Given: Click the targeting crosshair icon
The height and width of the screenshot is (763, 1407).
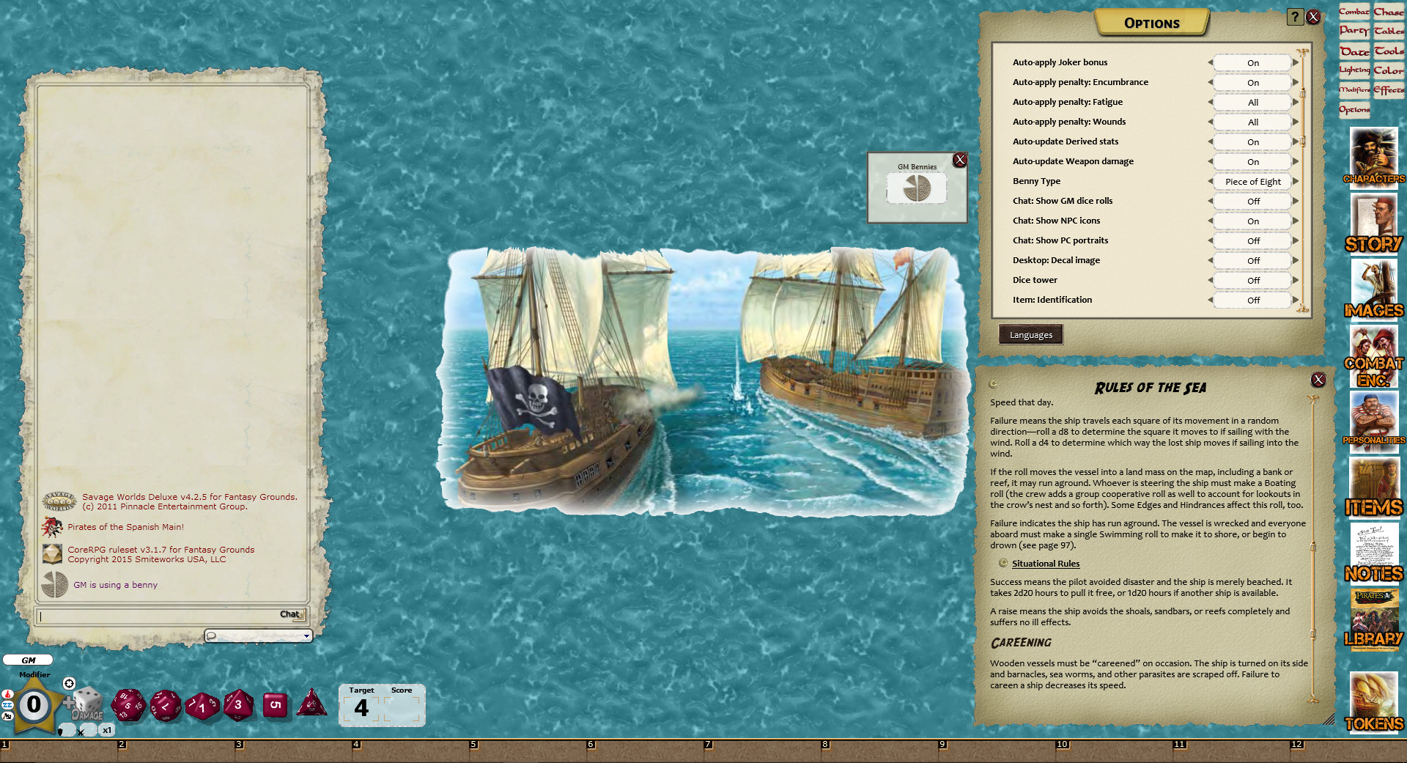Looking at the screenshot, I should point(69,683).
